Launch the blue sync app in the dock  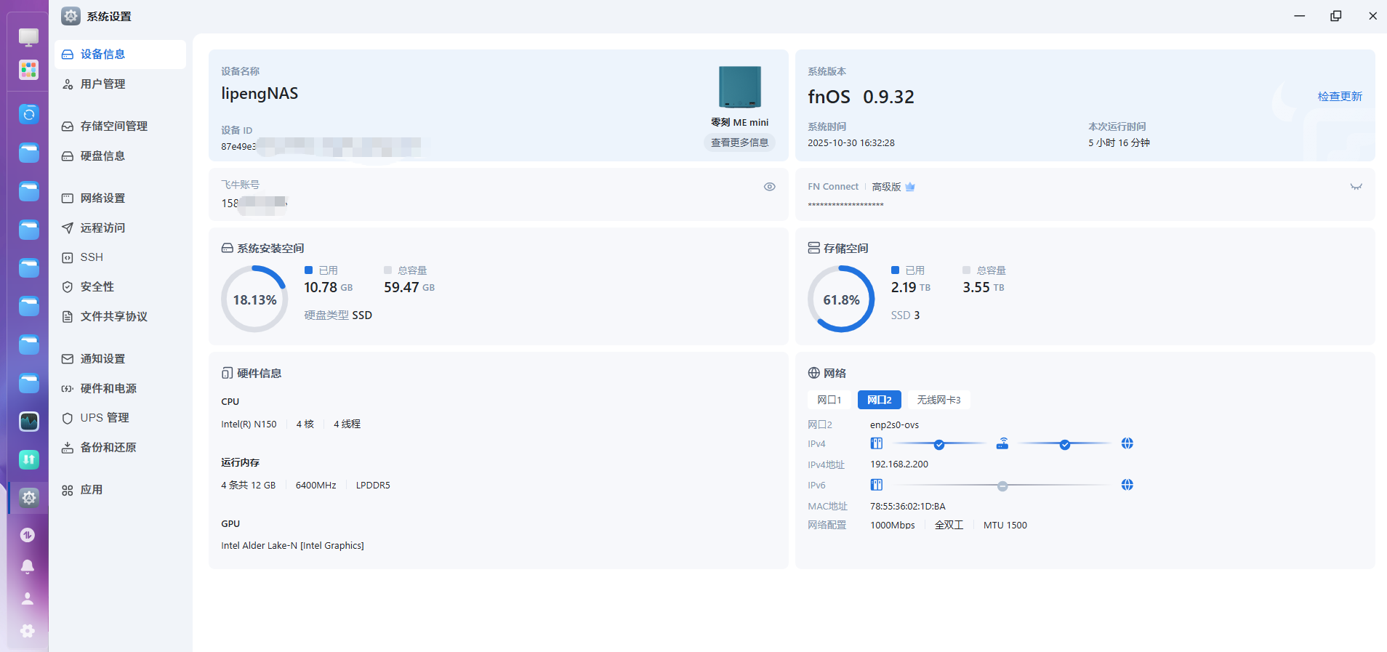pos(28,114)
